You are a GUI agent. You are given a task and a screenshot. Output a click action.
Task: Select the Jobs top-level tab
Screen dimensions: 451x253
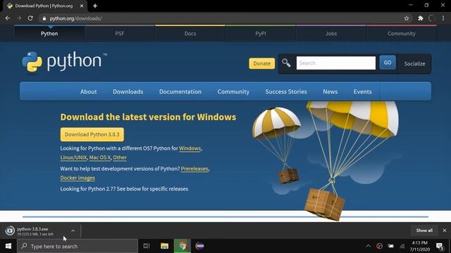pyautogui.click(x=331, y=34)
